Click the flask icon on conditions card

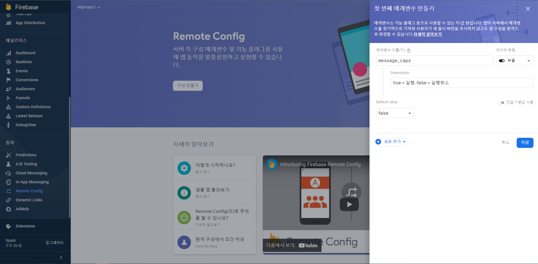pyautogui.click(x=184, y=242)
